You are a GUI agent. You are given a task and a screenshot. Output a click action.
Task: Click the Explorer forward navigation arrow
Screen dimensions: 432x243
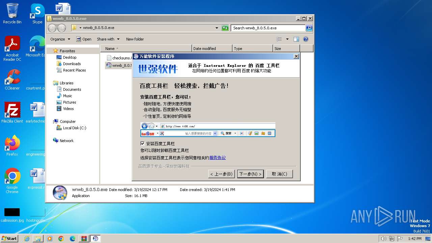pos(61,28)
